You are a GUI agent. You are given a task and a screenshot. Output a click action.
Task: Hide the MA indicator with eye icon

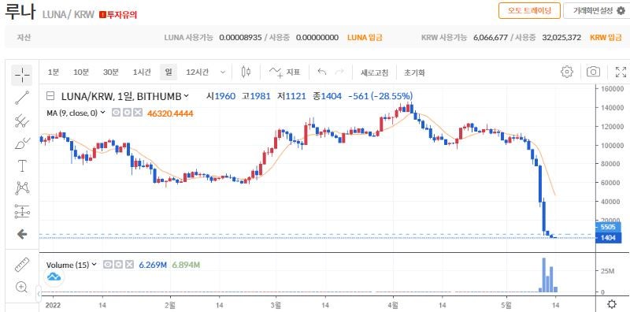[x=116, y=113]
